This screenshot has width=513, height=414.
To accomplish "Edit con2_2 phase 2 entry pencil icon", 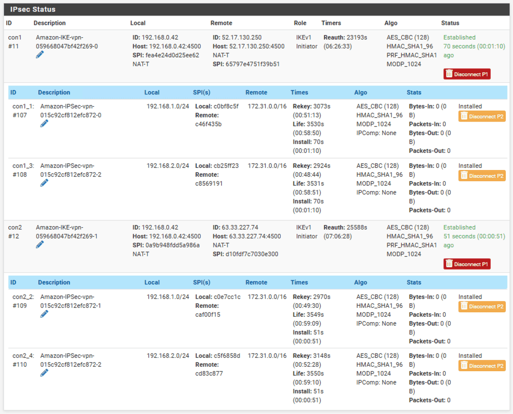I will (x=44, y=314).
